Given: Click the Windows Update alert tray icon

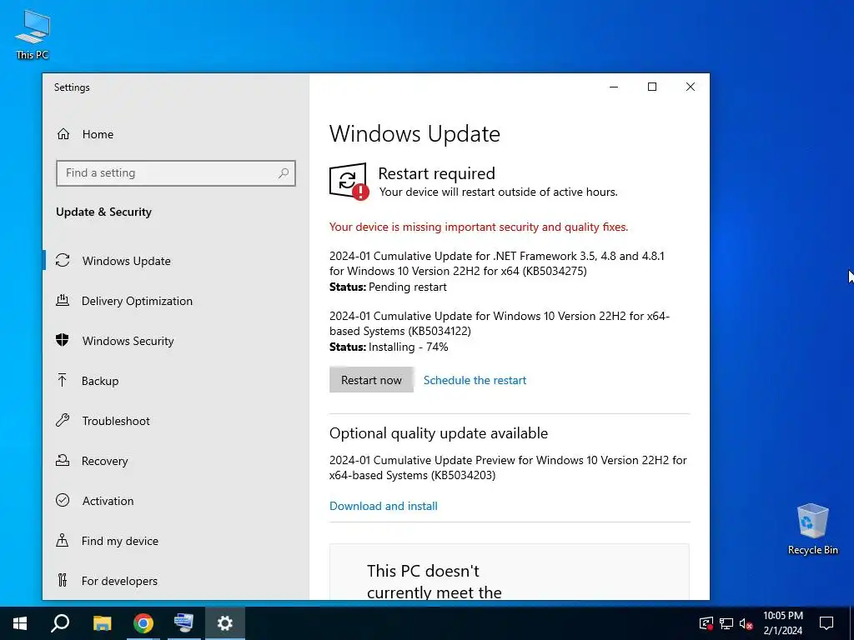Looking at the screenshot, I should pos(706,623).
